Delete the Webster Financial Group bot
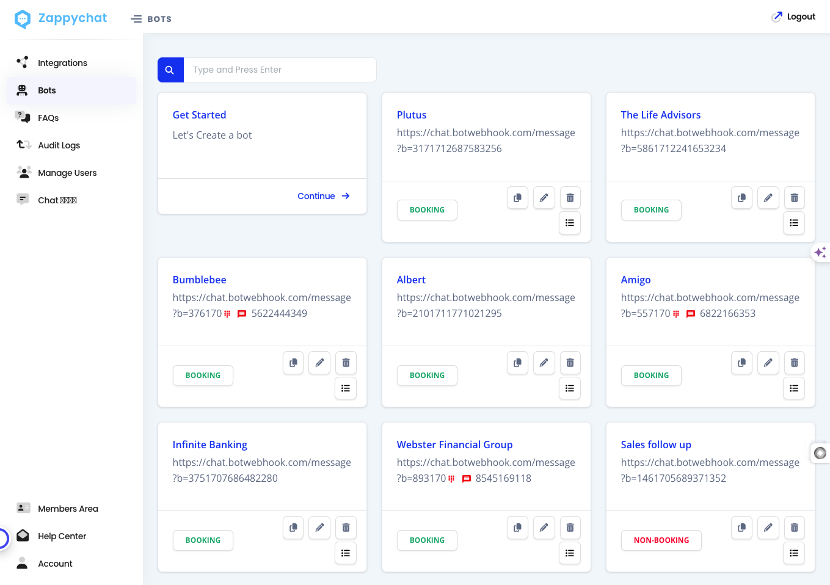 tap(570, 528)
